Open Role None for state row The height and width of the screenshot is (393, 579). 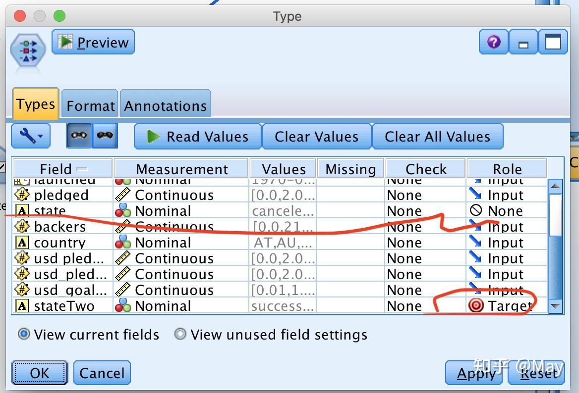[507, 210]
